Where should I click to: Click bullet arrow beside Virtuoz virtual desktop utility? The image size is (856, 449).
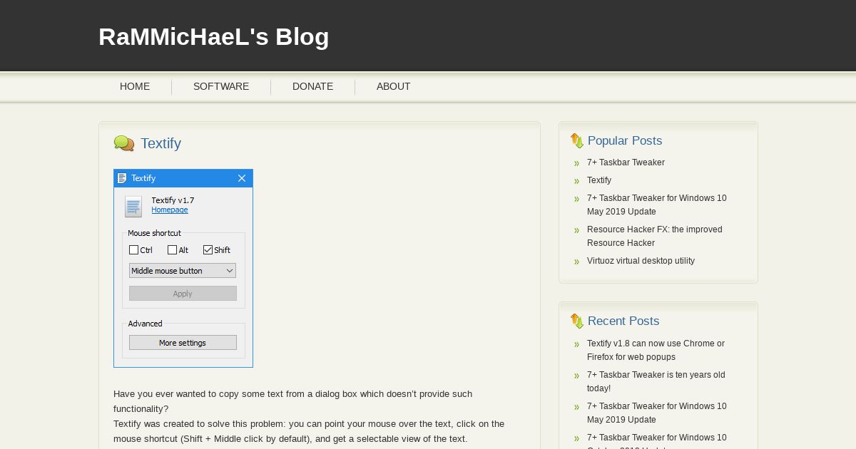[576, 262]
